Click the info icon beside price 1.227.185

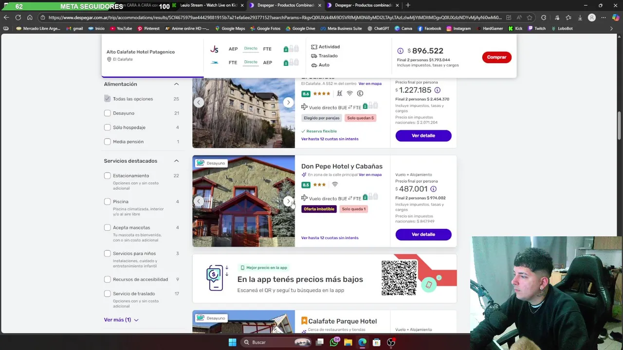click(437, 90)
